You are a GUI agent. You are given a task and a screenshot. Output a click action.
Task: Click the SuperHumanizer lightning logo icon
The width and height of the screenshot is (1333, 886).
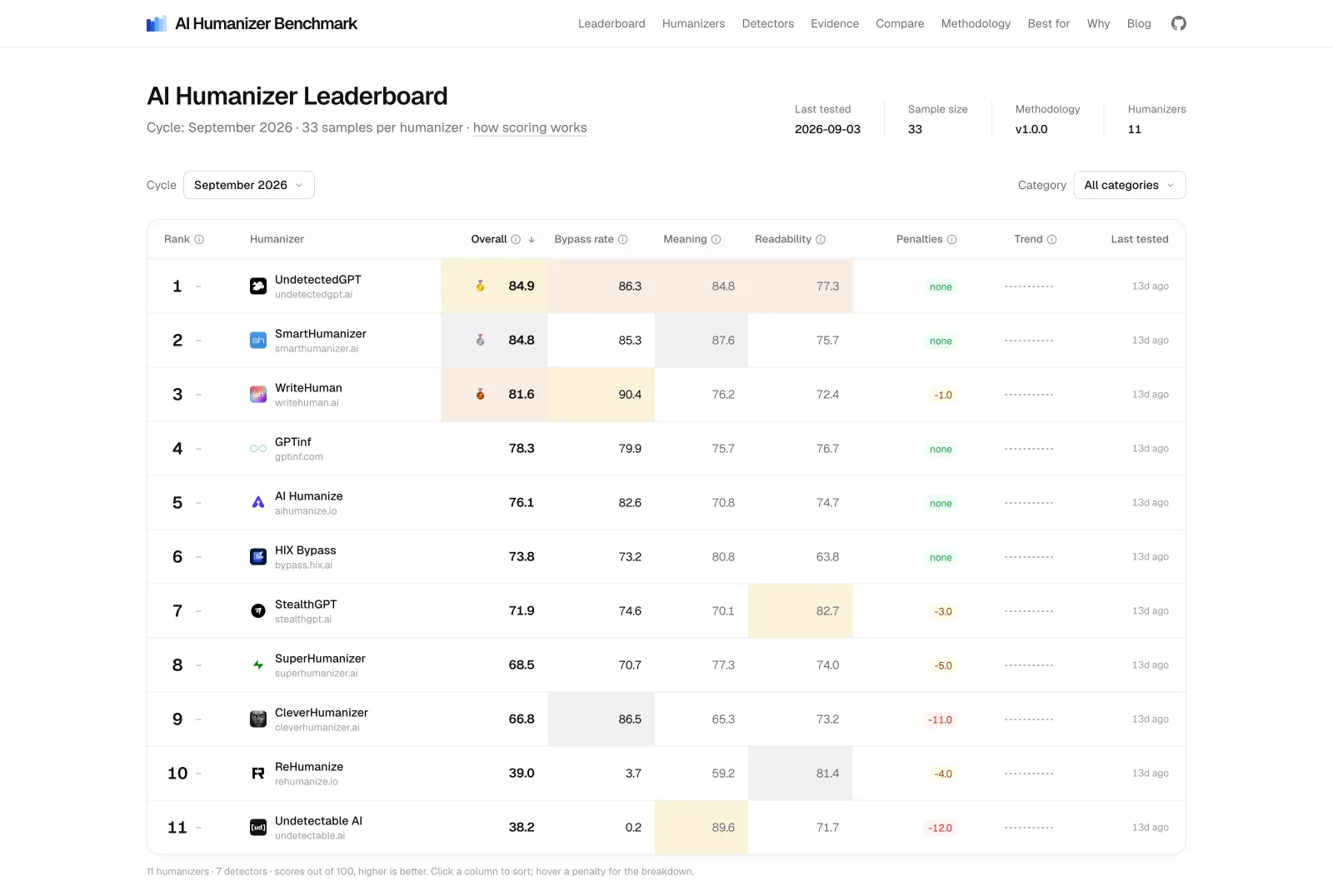pyautogui.click(x=258, y=665)
